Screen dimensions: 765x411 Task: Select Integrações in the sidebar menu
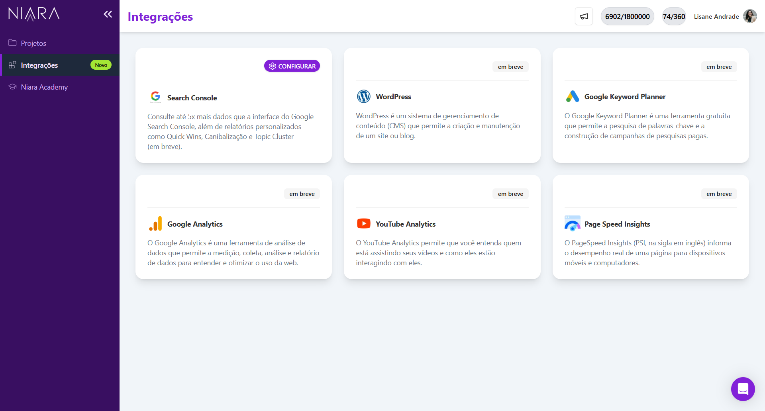click(x=39, y=65)
